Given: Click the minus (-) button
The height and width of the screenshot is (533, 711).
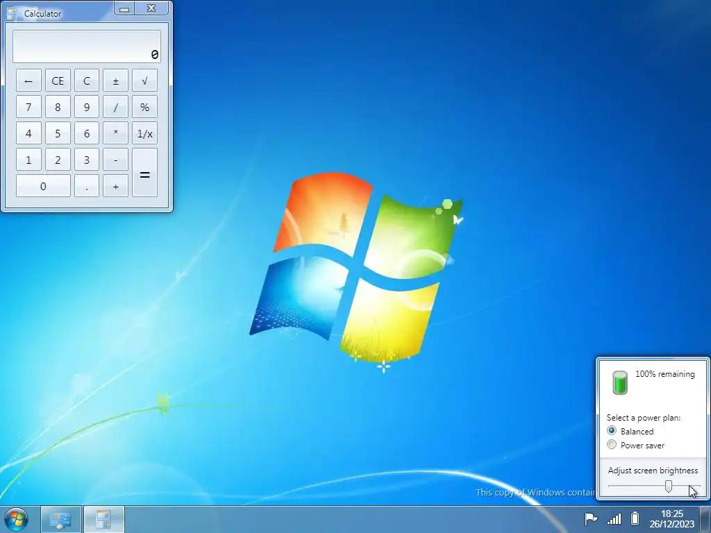Looking at the screenshot, I should 116,160.
